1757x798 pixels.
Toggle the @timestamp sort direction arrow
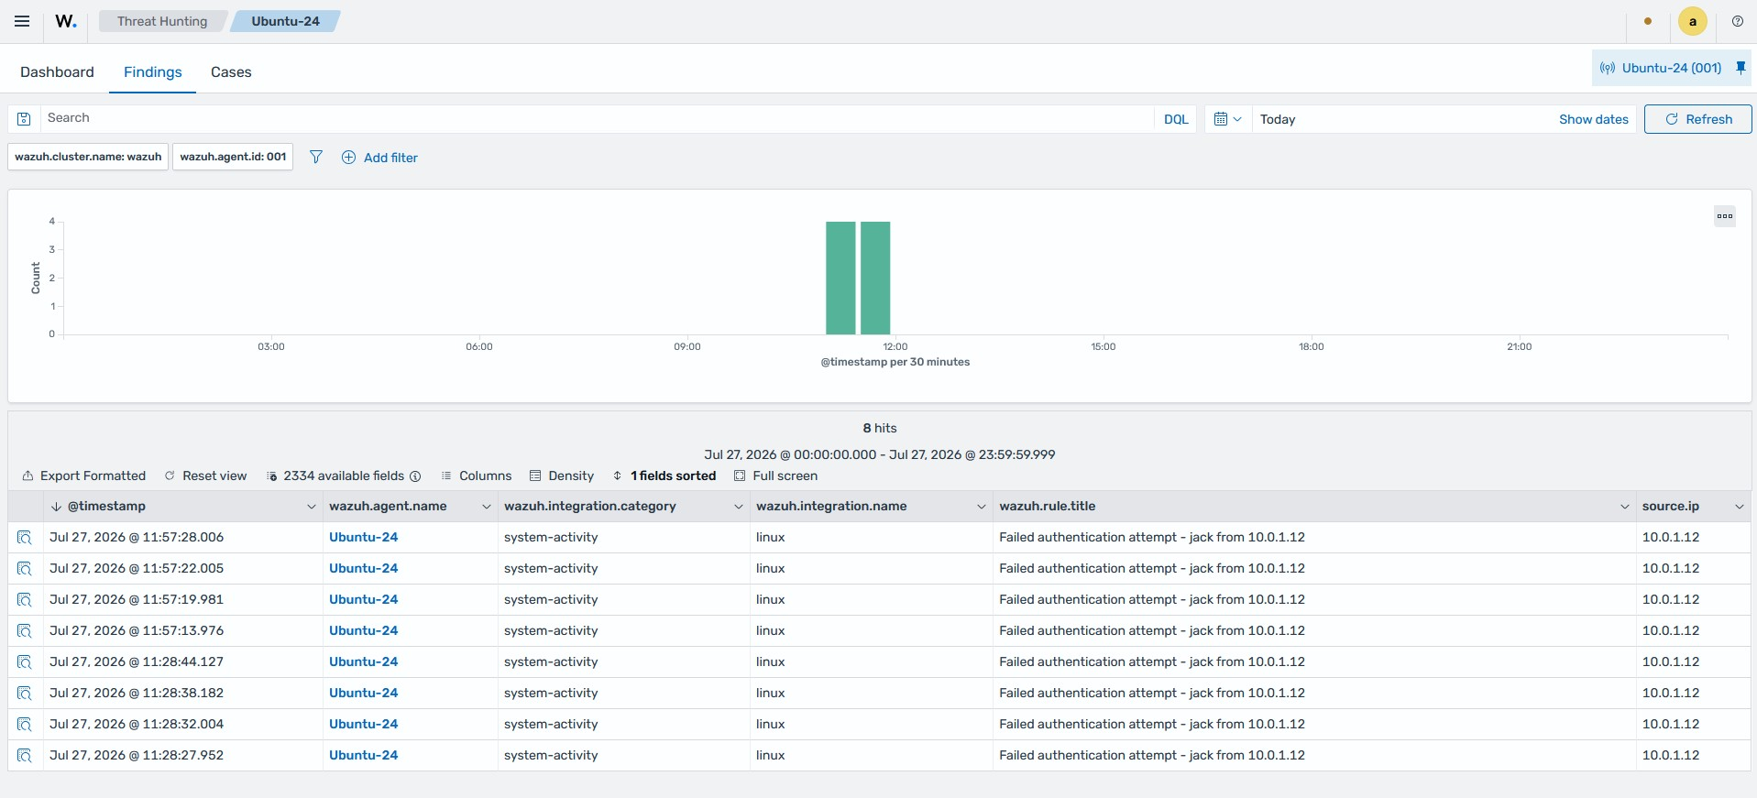(56, 507)
